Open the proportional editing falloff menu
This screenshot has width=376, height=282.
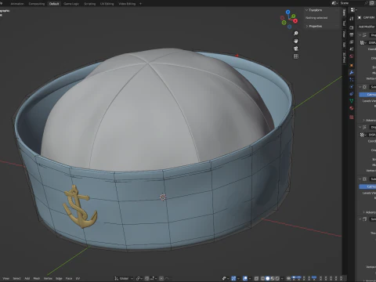pyautogui.click(x=168, y=278)
